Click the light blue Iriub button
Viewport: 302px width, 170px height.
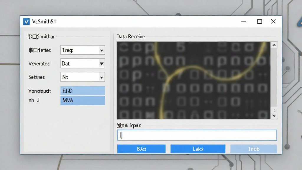(254, 149)
